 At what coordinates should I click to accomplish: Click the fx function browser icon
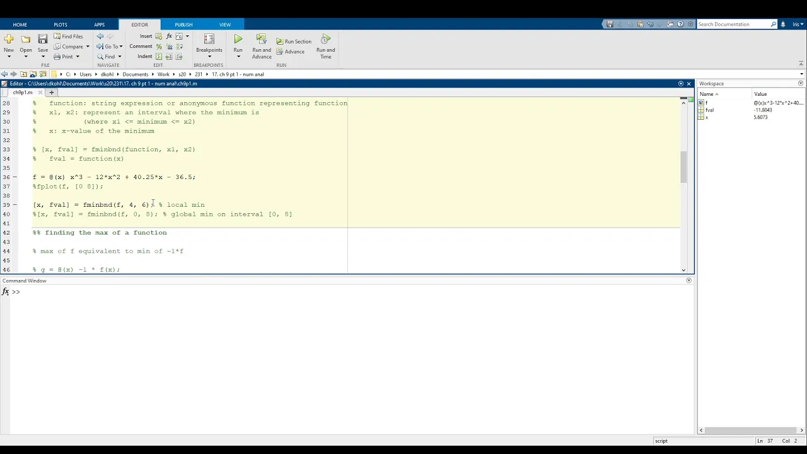point(6,291)
